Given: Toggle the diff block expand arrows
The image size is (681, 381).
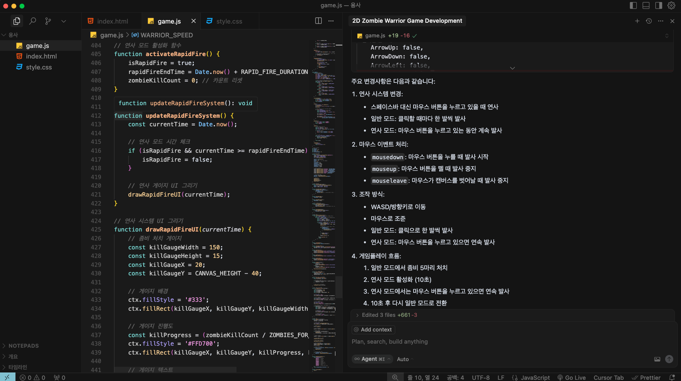Looking at the screenshot, I should point(667,36).
